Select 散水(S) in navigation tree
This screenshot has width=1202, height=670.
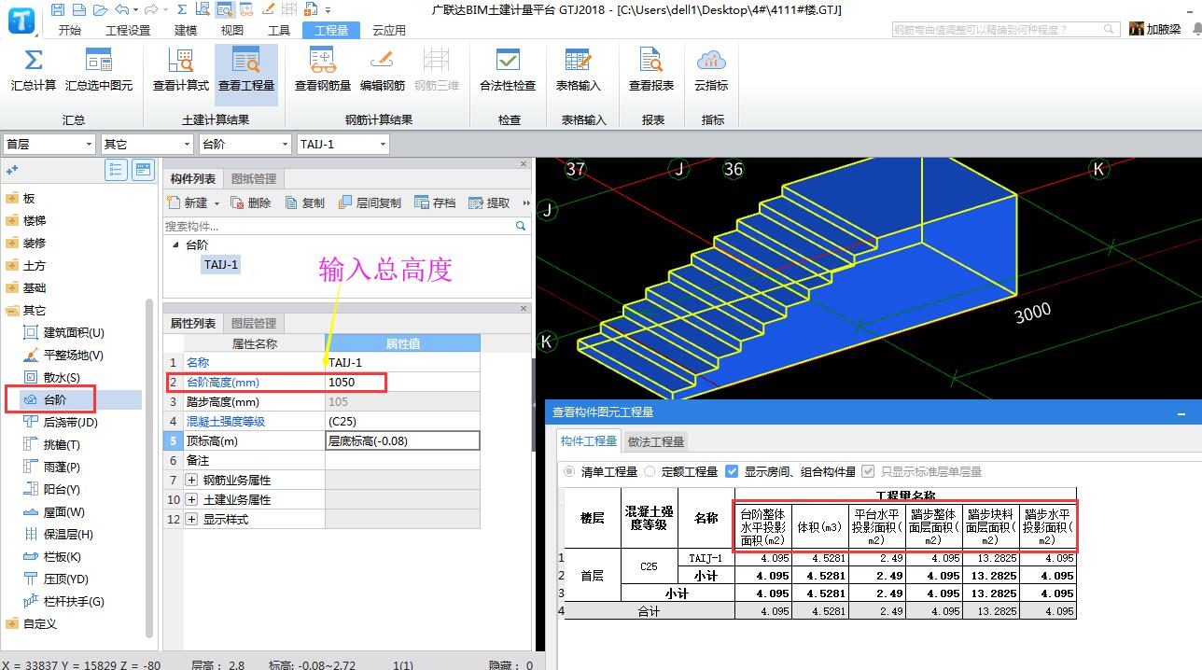pyautogui.click(x=62, y=377)
